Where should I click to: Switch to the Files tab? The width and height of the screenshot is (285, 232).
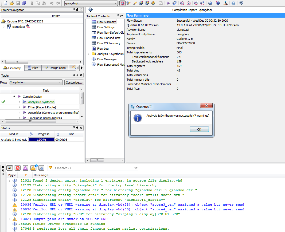pyautogui.click(x=33, y=68)
